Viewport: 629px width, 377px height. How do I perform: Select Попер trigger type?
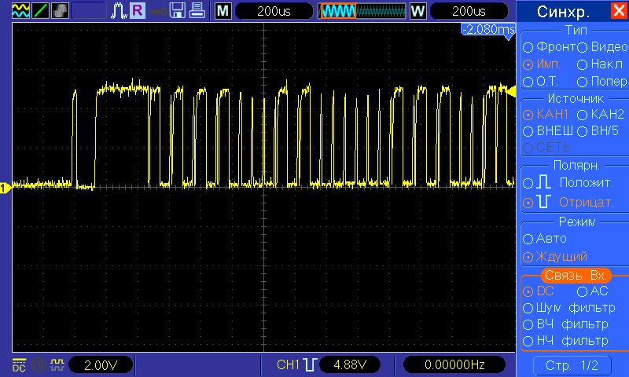click(602, 82)
